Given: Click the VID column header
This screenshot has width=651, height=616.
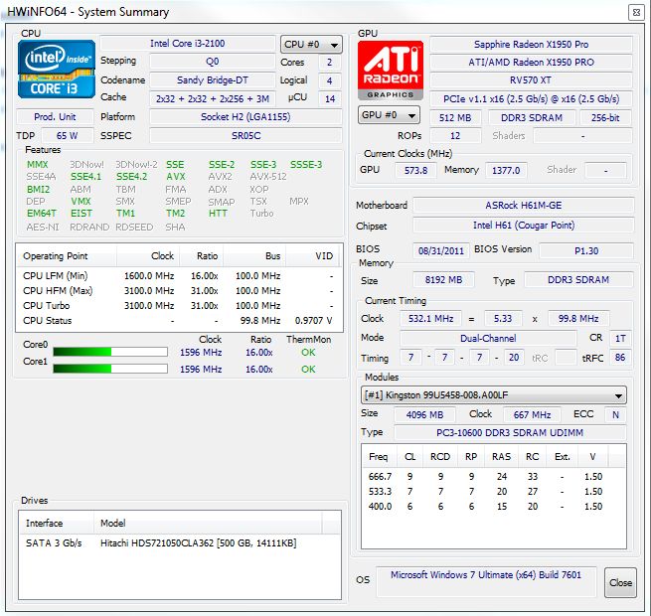Looking at the screenshot, I should point(313,256).
